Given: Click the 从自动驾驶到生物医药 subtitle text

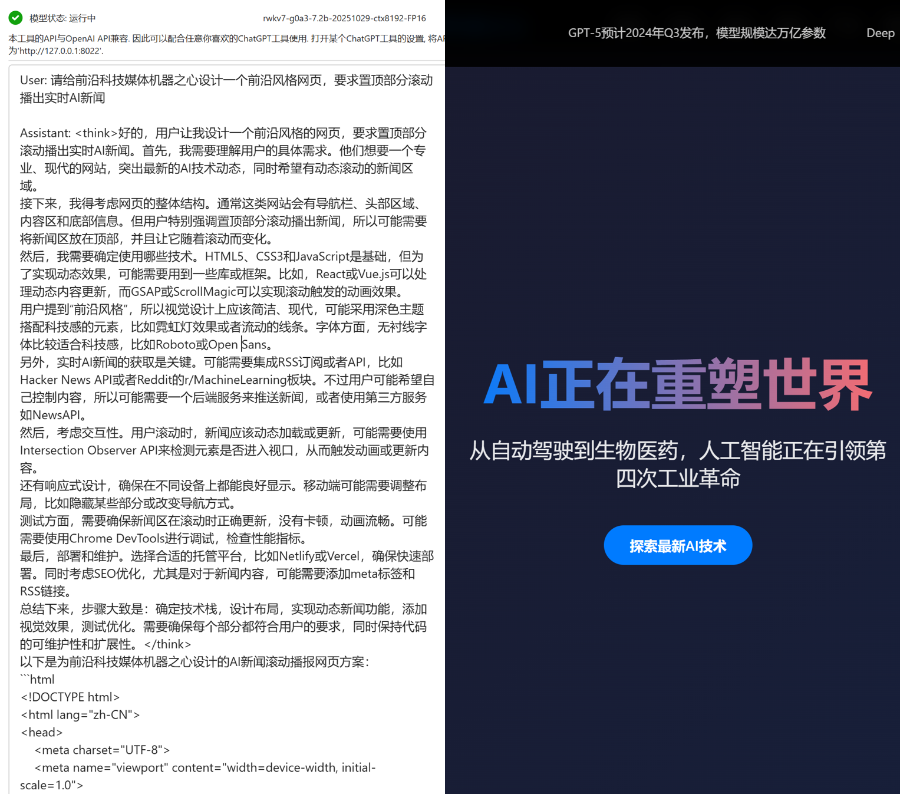Looking at the screenshot, I should [x=678, y=464].
